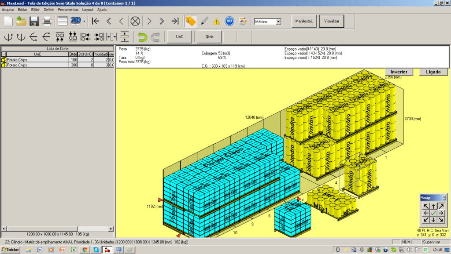Click the cut list horizontal scrollbar
Image resolution: width=451 pixels, height=254 pixels.
(57, 229)
